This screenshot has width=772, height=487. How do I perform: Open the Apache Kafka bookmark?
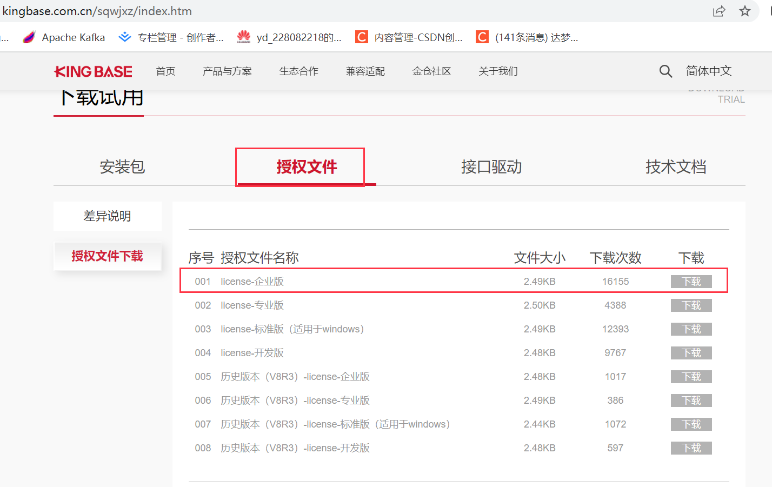73,37
